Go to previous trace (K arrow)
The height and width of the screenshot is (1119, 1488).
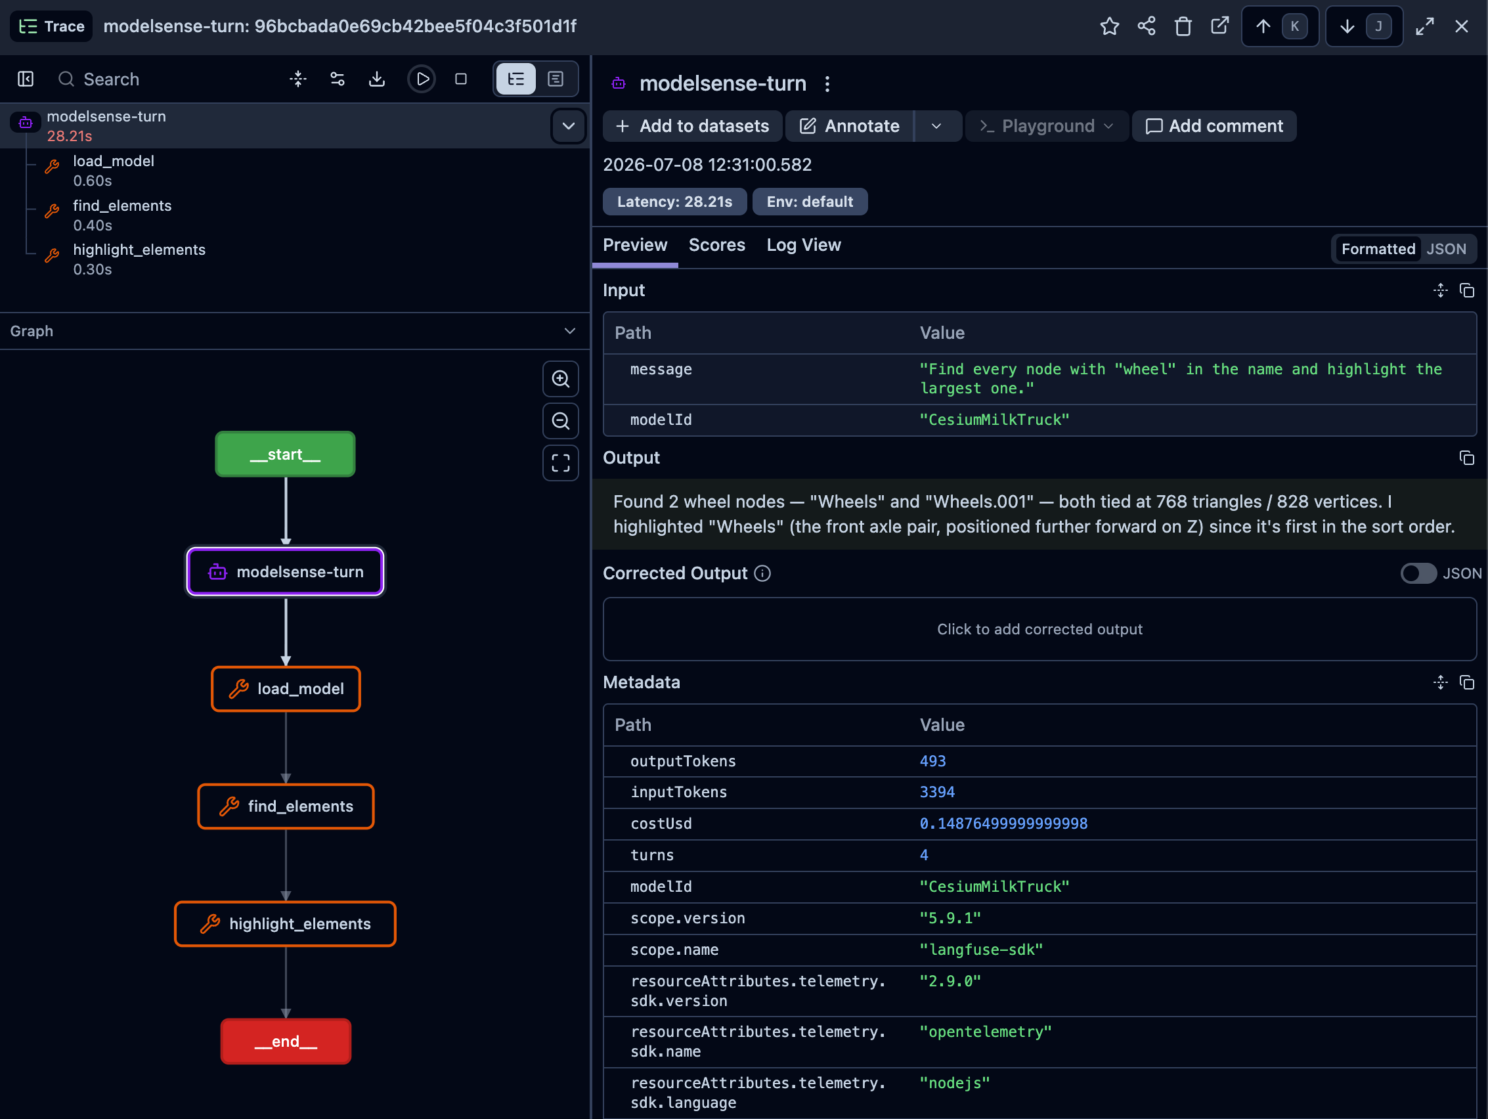1279,26
